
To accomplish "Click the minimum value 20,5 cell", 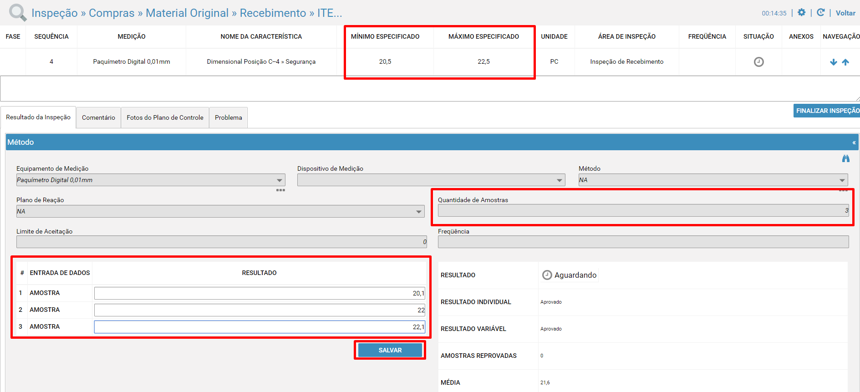I will pos(385,61).
